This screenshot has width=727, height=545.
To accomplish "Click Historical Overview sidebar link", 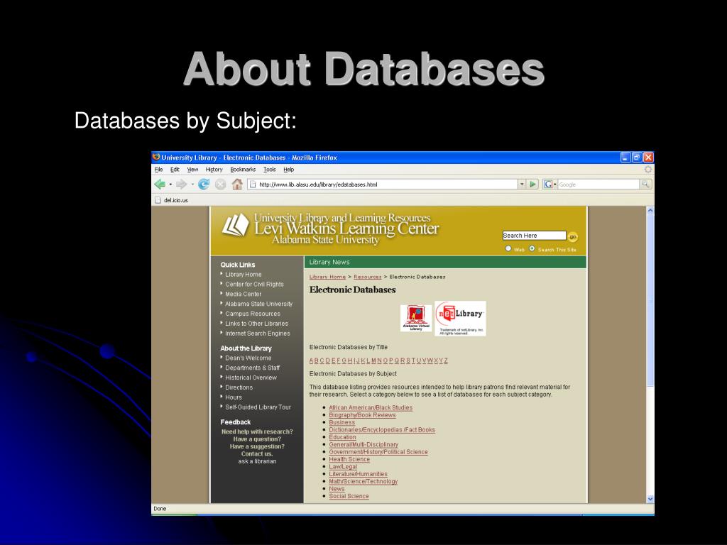I will click(x=251, y=378).
